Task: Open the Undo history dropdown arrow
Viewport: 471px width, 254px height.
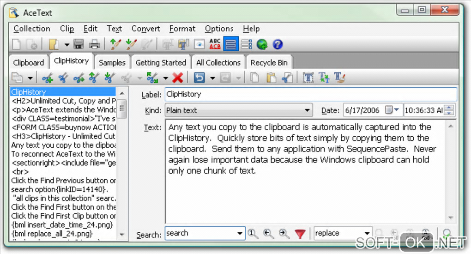Action: pos(212,78)
